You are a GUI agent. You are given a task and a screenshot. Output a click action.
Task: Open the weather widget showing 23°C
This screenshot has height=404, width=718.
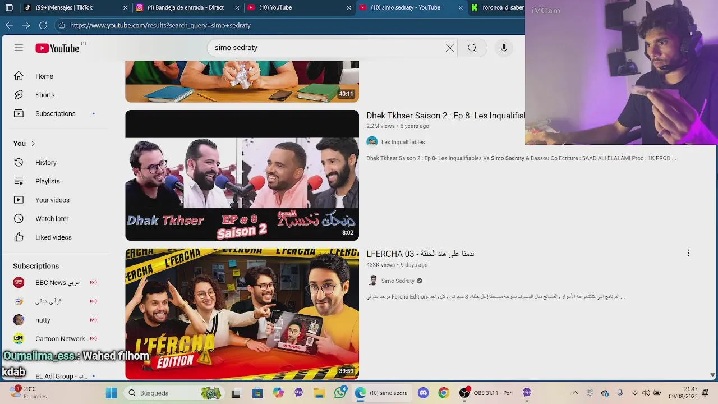28,393
